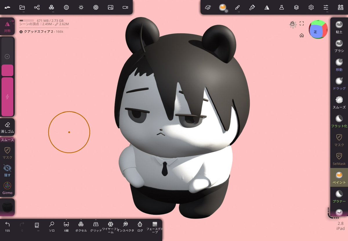348x241 pixels.
Task: Reset view with the home icon
Action: (x=302, y=35)
